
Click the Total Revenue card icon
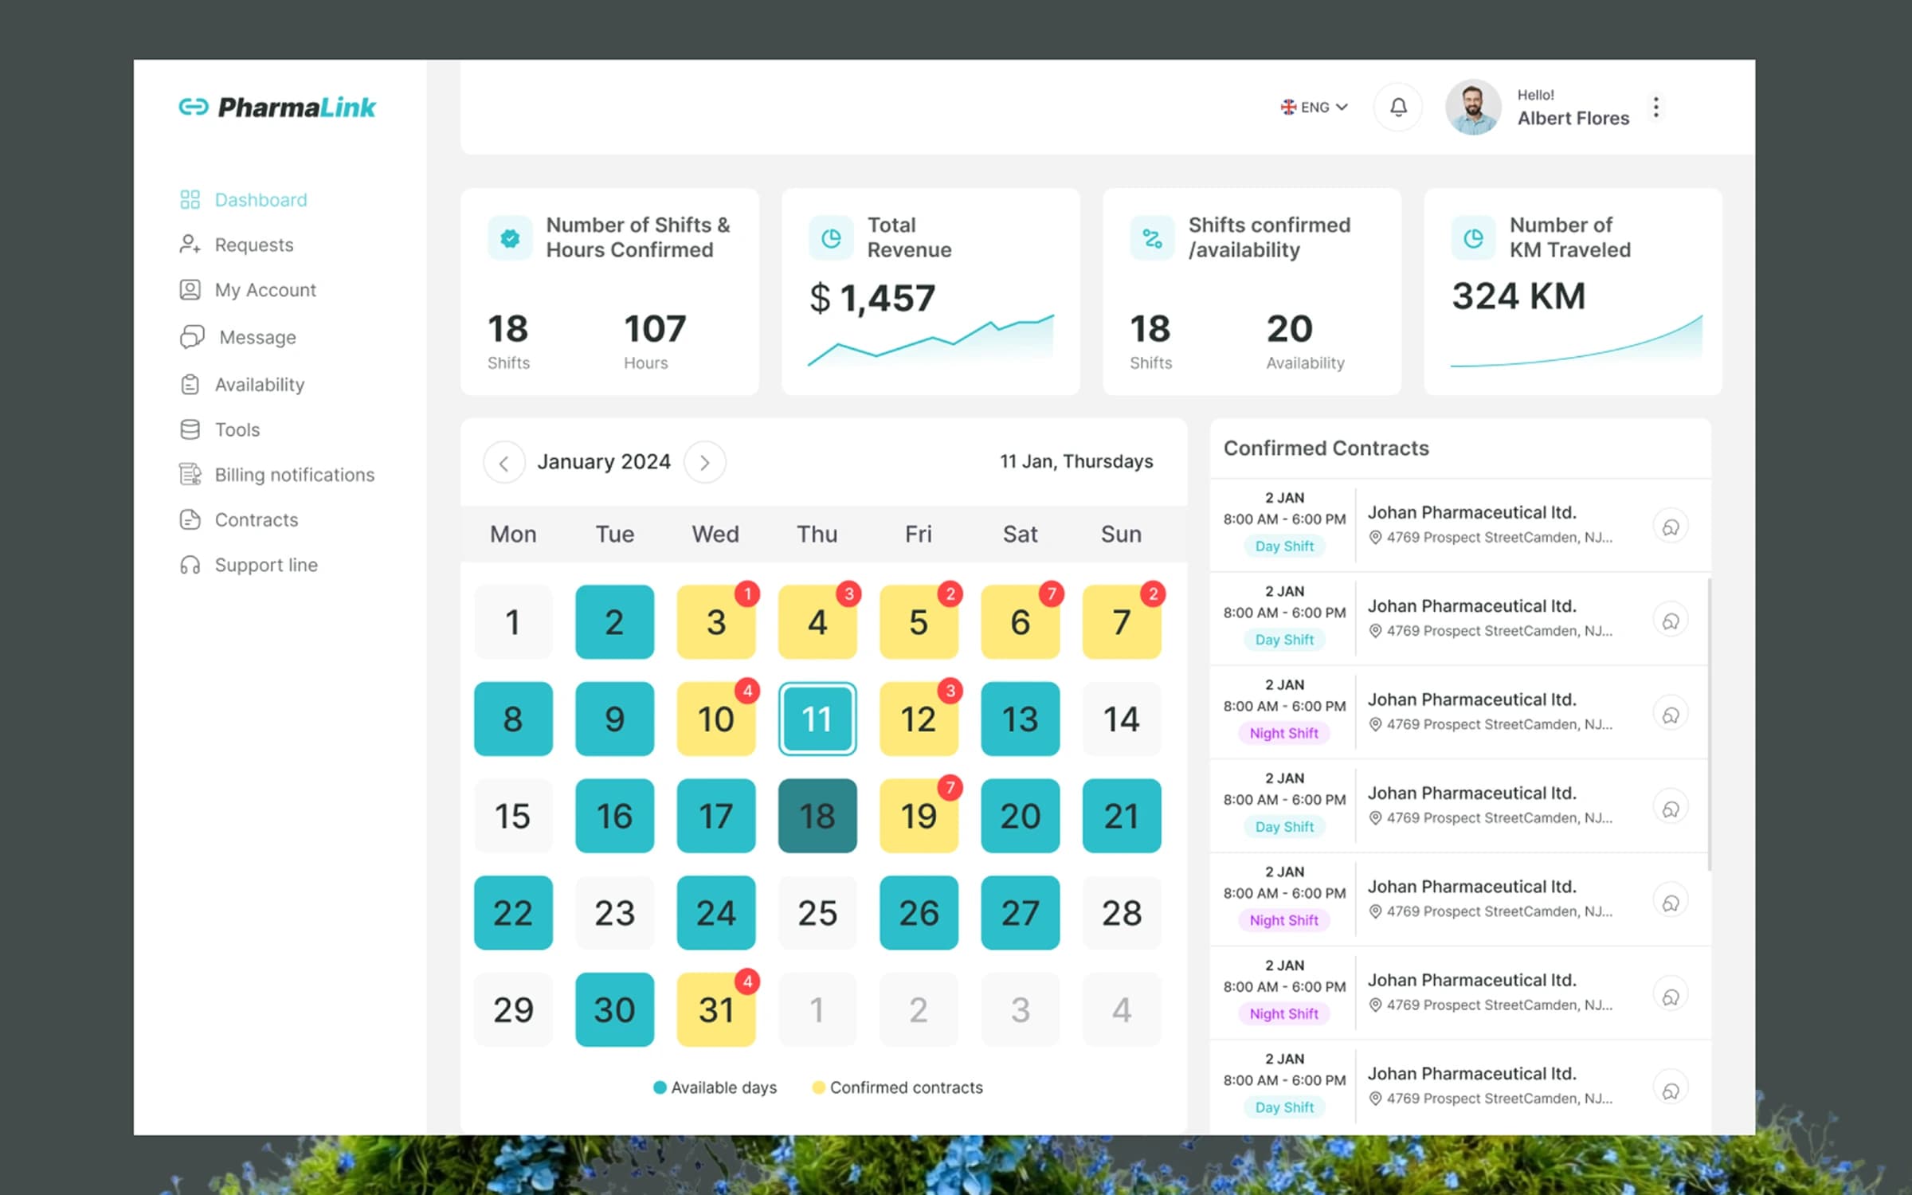point(831,237)
